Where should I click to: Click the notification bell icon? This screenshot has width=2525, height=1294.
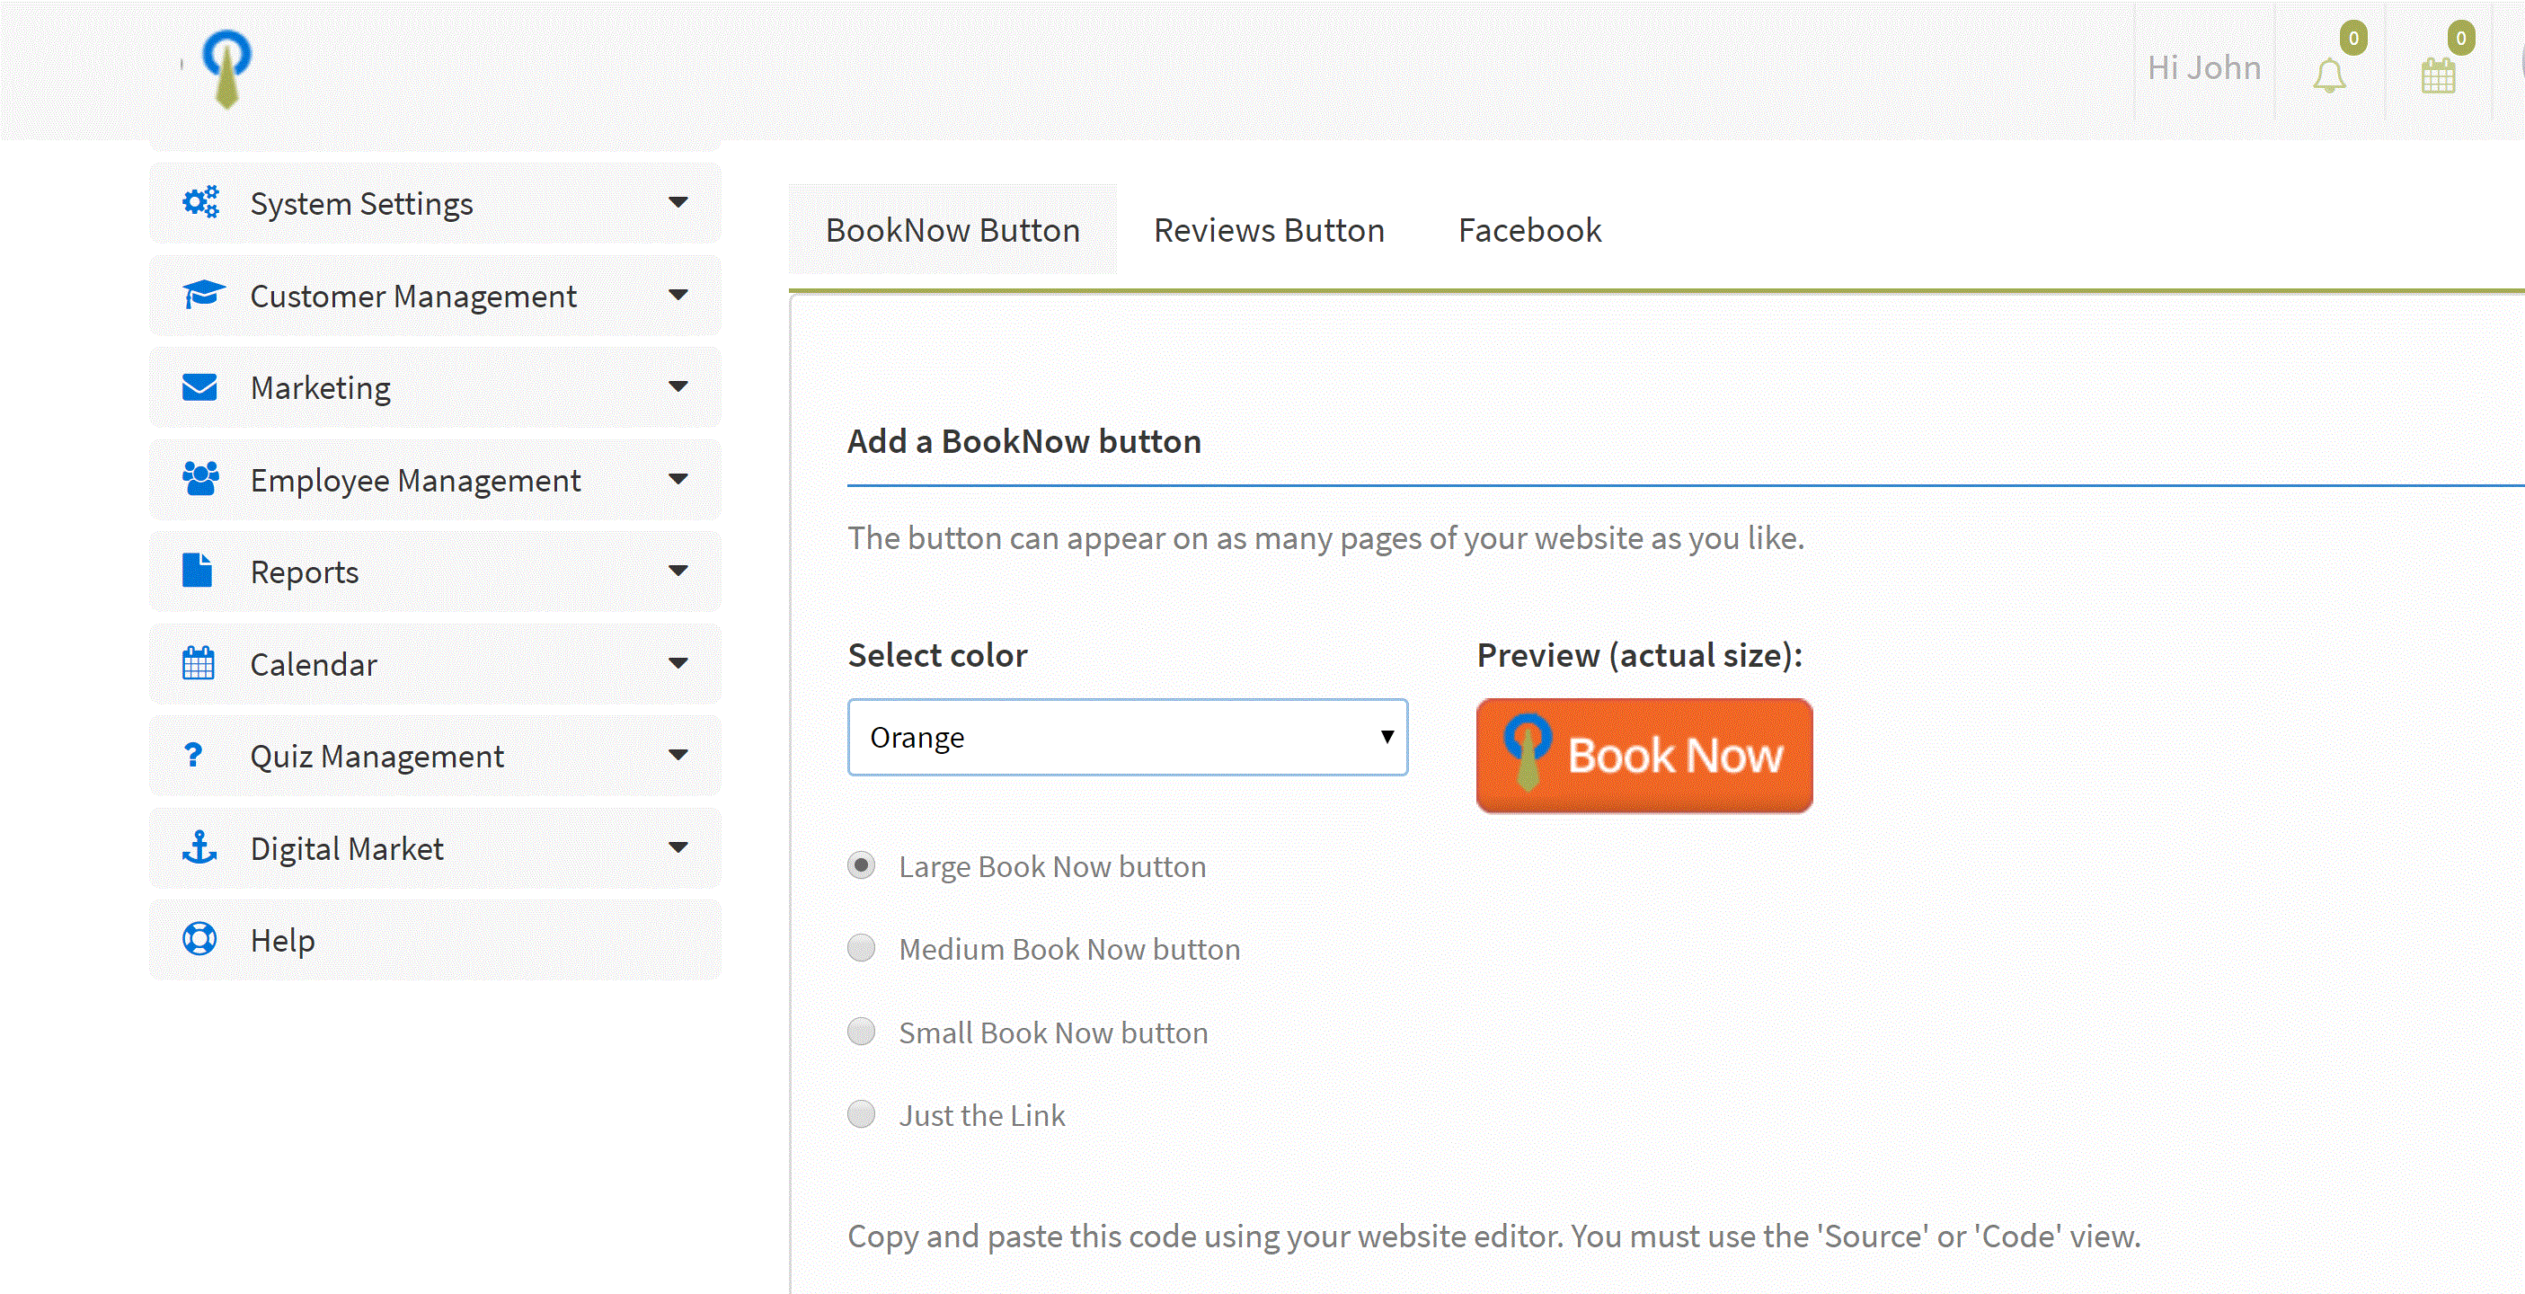(2329, 75)
